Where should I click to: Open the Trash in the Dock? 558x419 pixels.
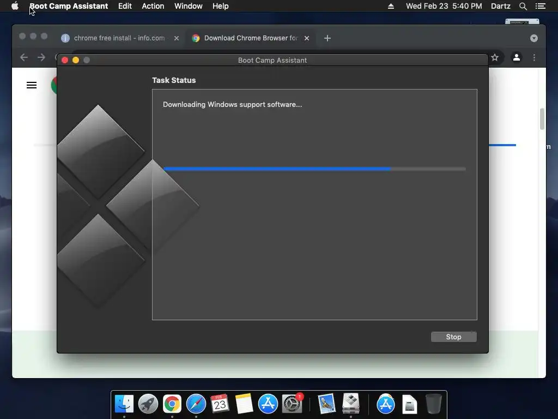[433, 404]
